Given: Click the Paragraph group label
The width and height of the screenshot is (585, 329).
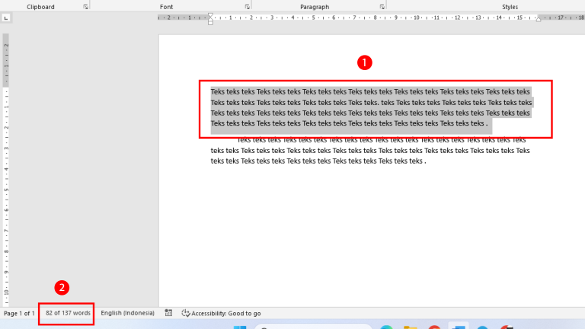Looking at the screenshot, I should [315, 7].
